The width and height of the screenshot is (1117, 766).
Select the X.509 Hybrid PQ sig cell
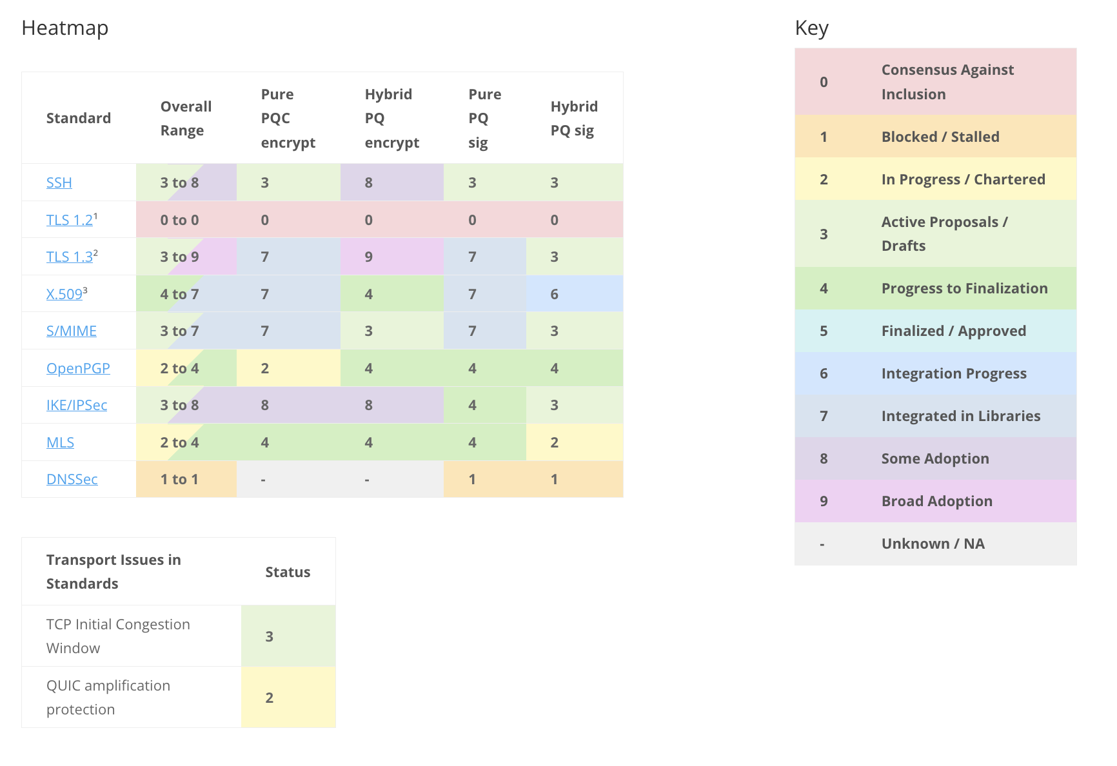[574, 294]
